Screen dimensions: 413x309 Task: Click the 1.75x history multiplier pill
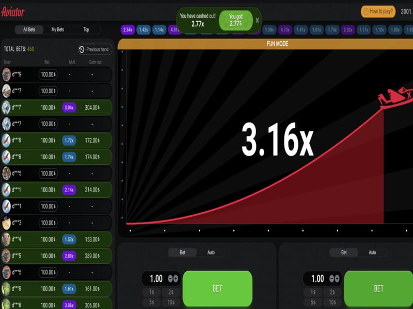332,30
